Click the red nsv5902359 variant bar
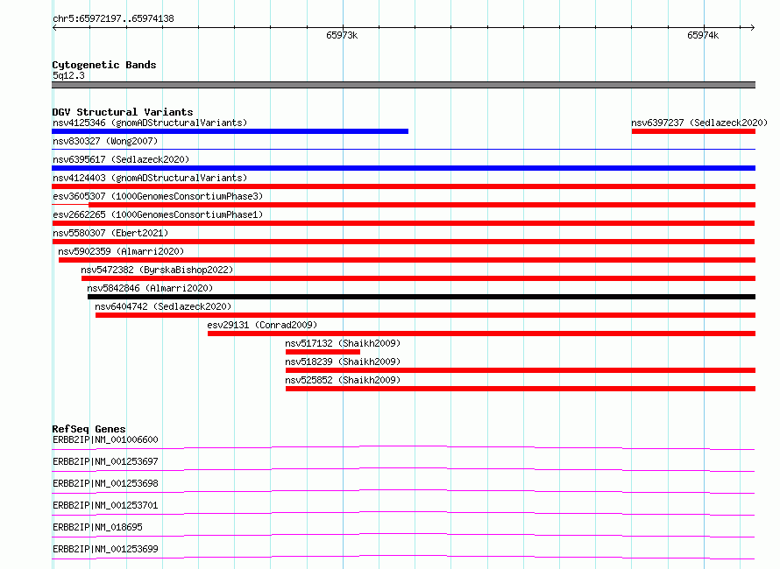 click(407, 260)
